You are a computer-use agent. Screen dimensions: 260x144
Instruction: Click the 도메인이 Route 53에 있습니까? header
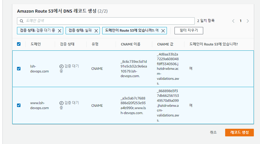213,44
